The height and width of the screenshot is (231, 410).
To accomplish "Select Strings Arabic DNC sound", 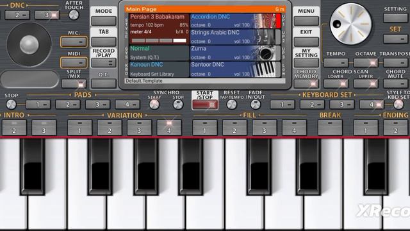I will [235, 37].
